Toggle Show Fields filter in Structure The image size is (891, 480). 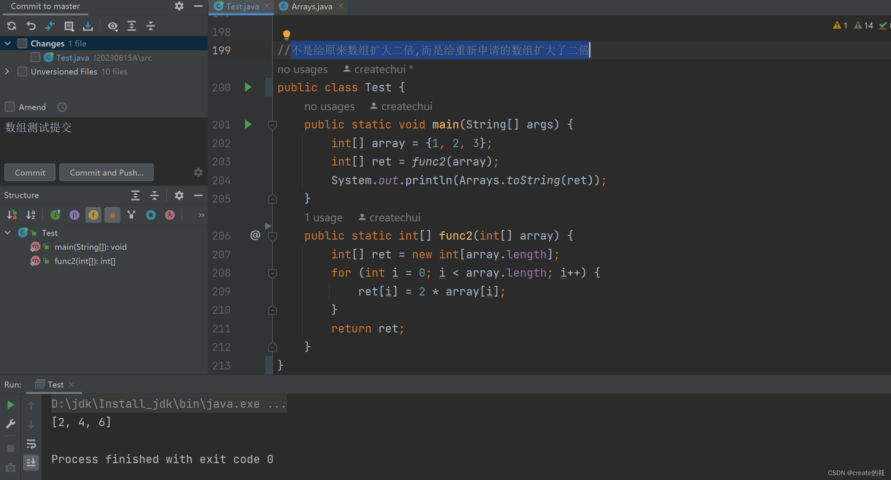tap(93, 215)
